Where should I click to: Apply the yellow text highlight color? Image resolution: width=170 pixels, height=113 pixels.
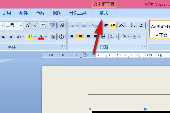[30, 37]
